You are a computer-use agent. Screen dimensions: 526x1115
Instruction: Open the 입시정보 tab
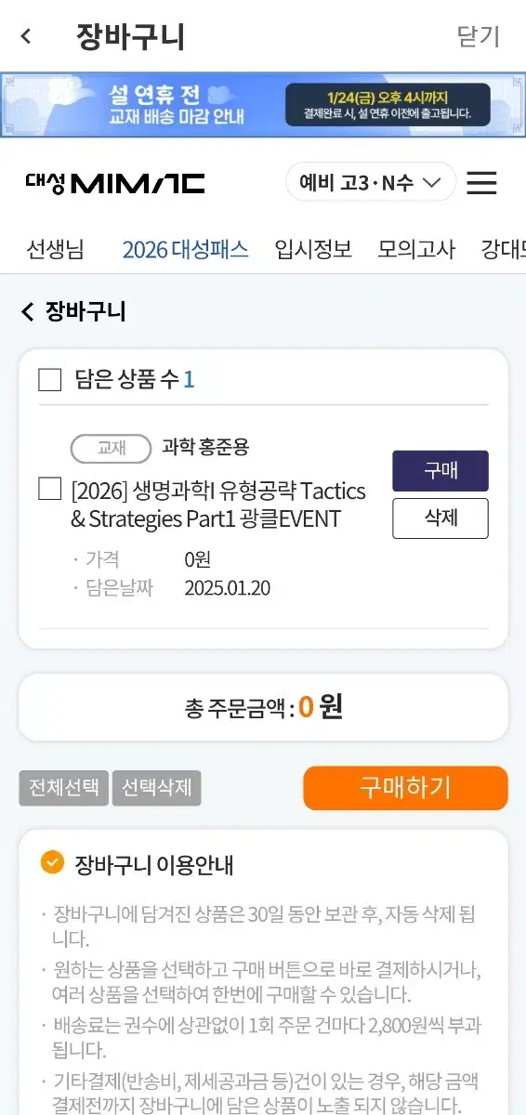(313, 249)
